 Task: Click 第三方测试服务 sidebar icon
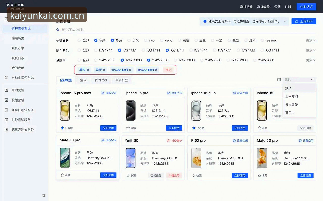[6, 129]
